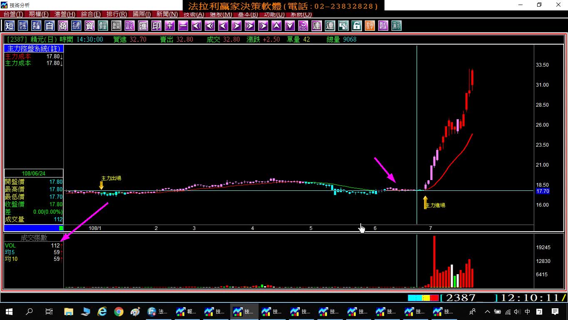
Task: Click the 型態 toolbar icon
Action: [23, 26]
